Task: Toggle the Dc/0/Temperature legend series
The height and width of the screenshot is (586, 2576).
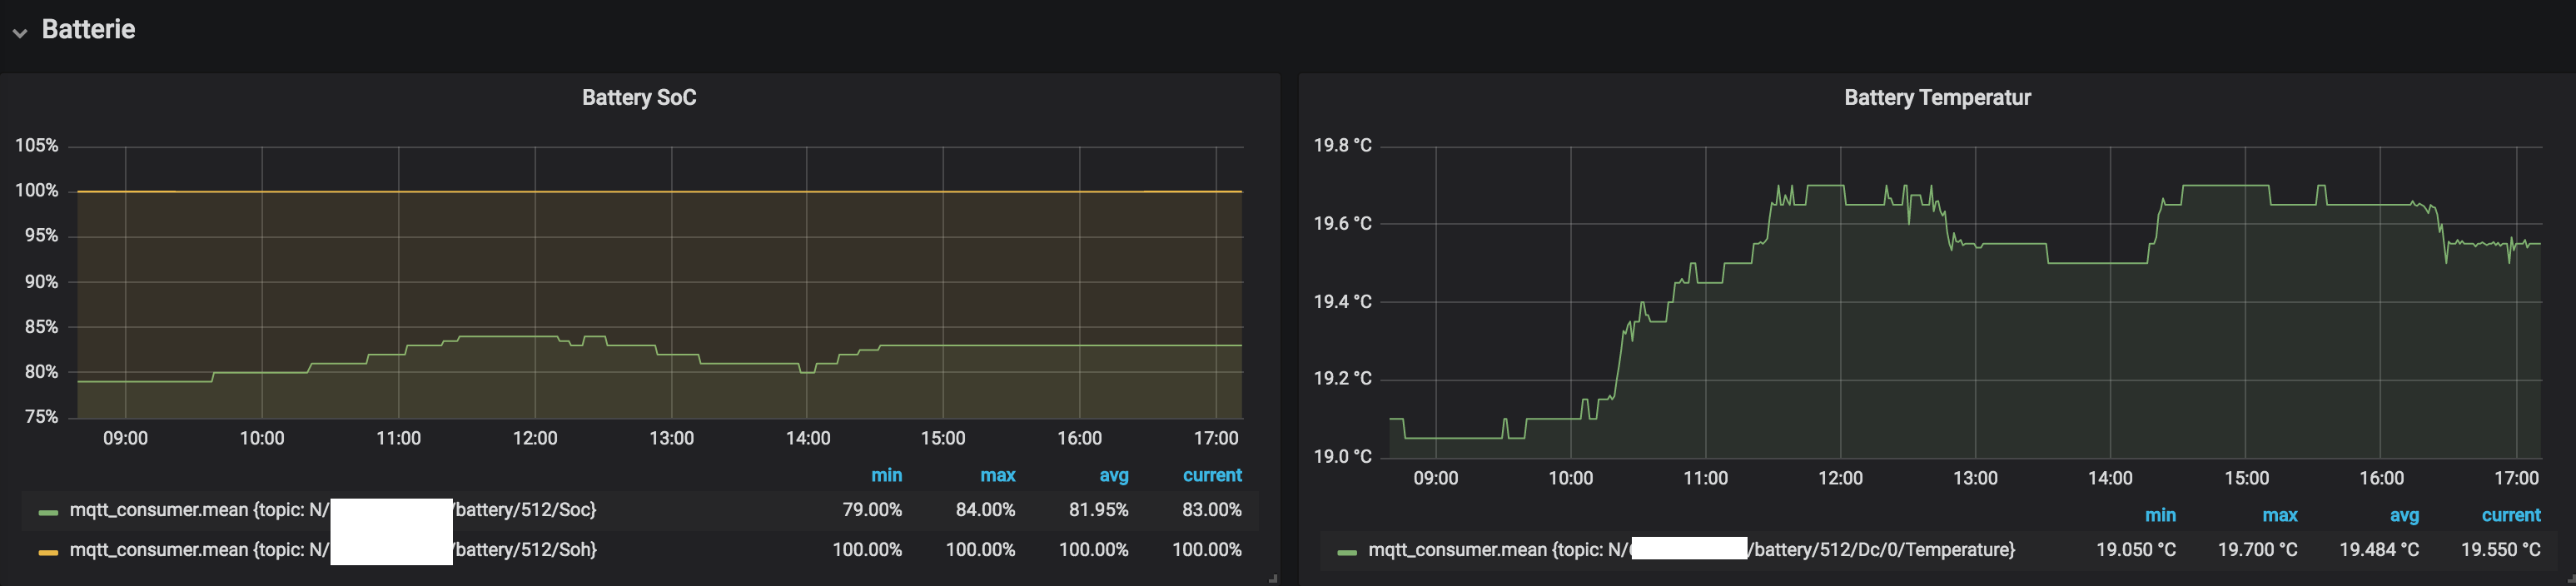Action: [x=1691, y=550]
